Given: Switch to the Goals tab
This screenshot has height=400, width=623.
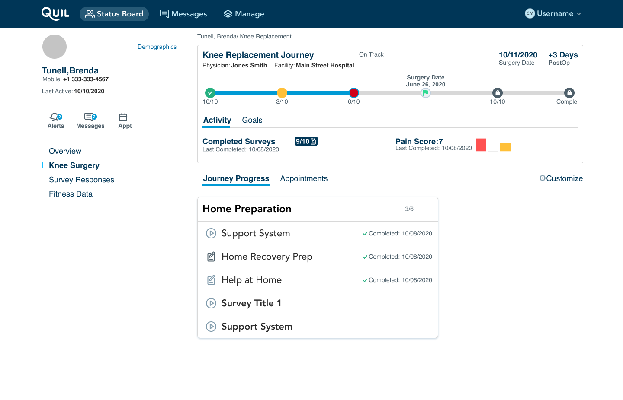Looking at the screenshot, I should point(252,120).
